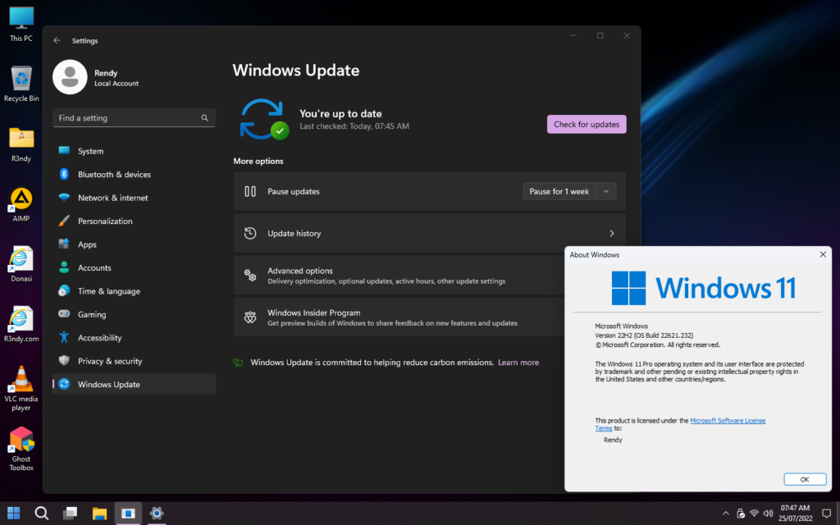The height and width of the screenshot is (525, 840).
Task: Click the Version 22H2 OS Build text
Action: (x=644, y=336)
